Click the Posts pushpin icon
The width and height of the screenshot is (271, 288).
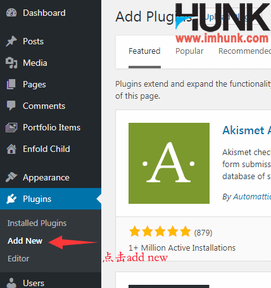11,41
